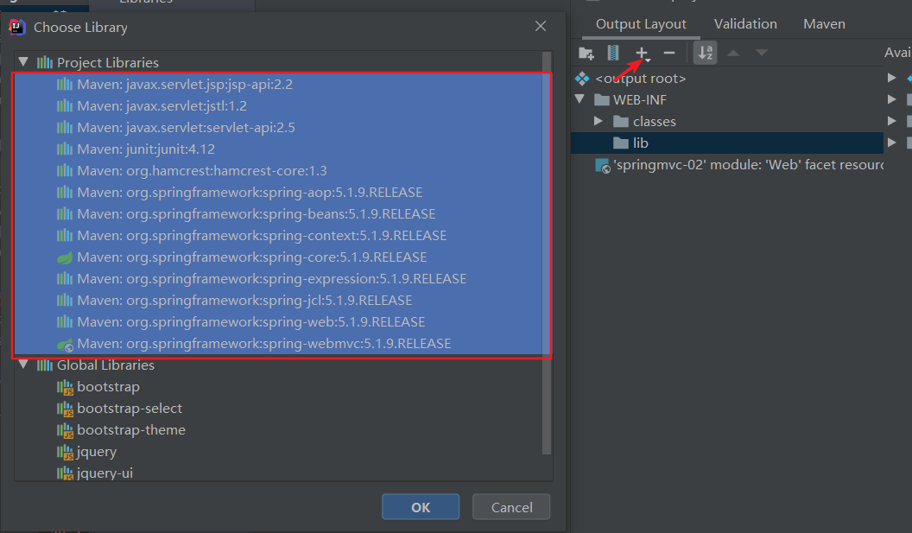Toggle sort elements by names icon
This screenshot has width=912, height=533.
pyautogui.click(x=705, y=53)
